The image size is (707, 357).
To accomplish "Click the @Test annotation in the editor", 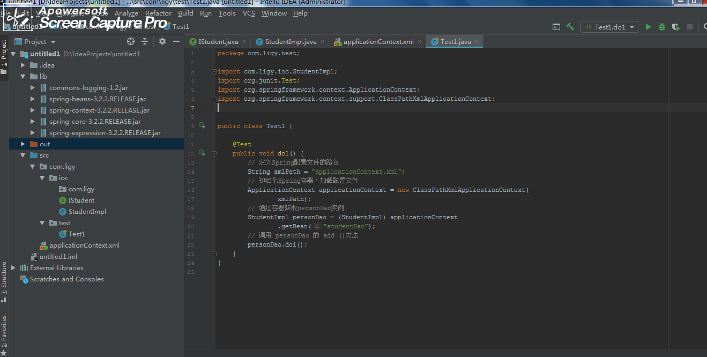I will coord(242,144).
